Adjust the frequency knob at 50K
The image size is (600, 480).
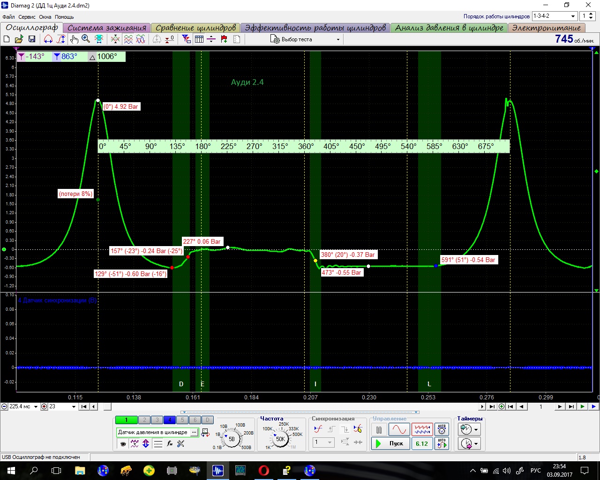(x=280, y=439)
